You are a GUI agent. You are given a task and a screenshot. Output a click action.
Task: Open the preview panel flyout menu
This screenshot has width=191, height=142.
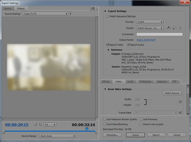coord(93,8)
